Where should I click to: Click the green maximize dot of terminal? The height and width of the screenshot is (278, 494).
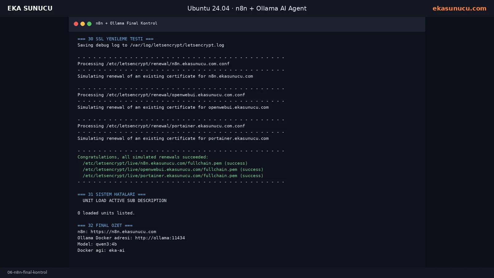(x=89, y=24)
